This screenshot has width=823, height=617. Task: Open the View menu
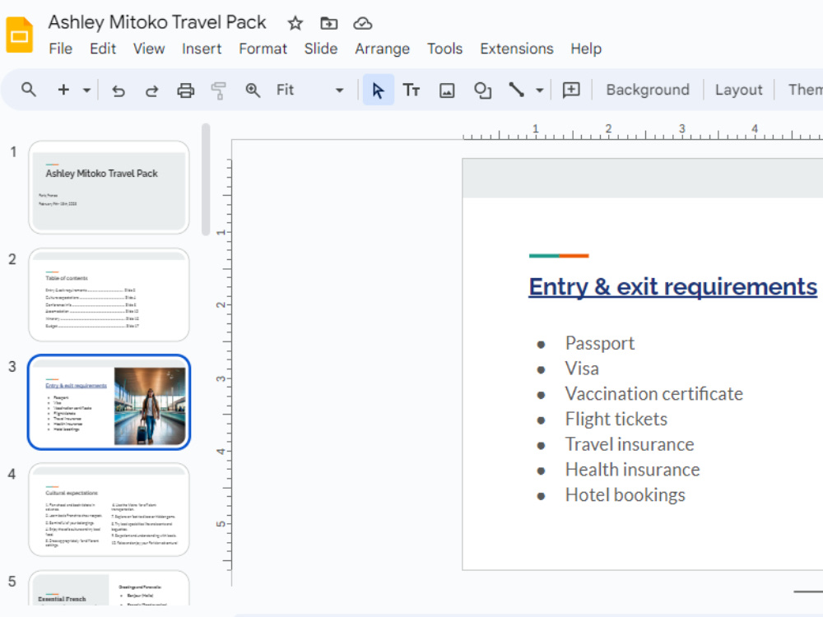(149, 49)
